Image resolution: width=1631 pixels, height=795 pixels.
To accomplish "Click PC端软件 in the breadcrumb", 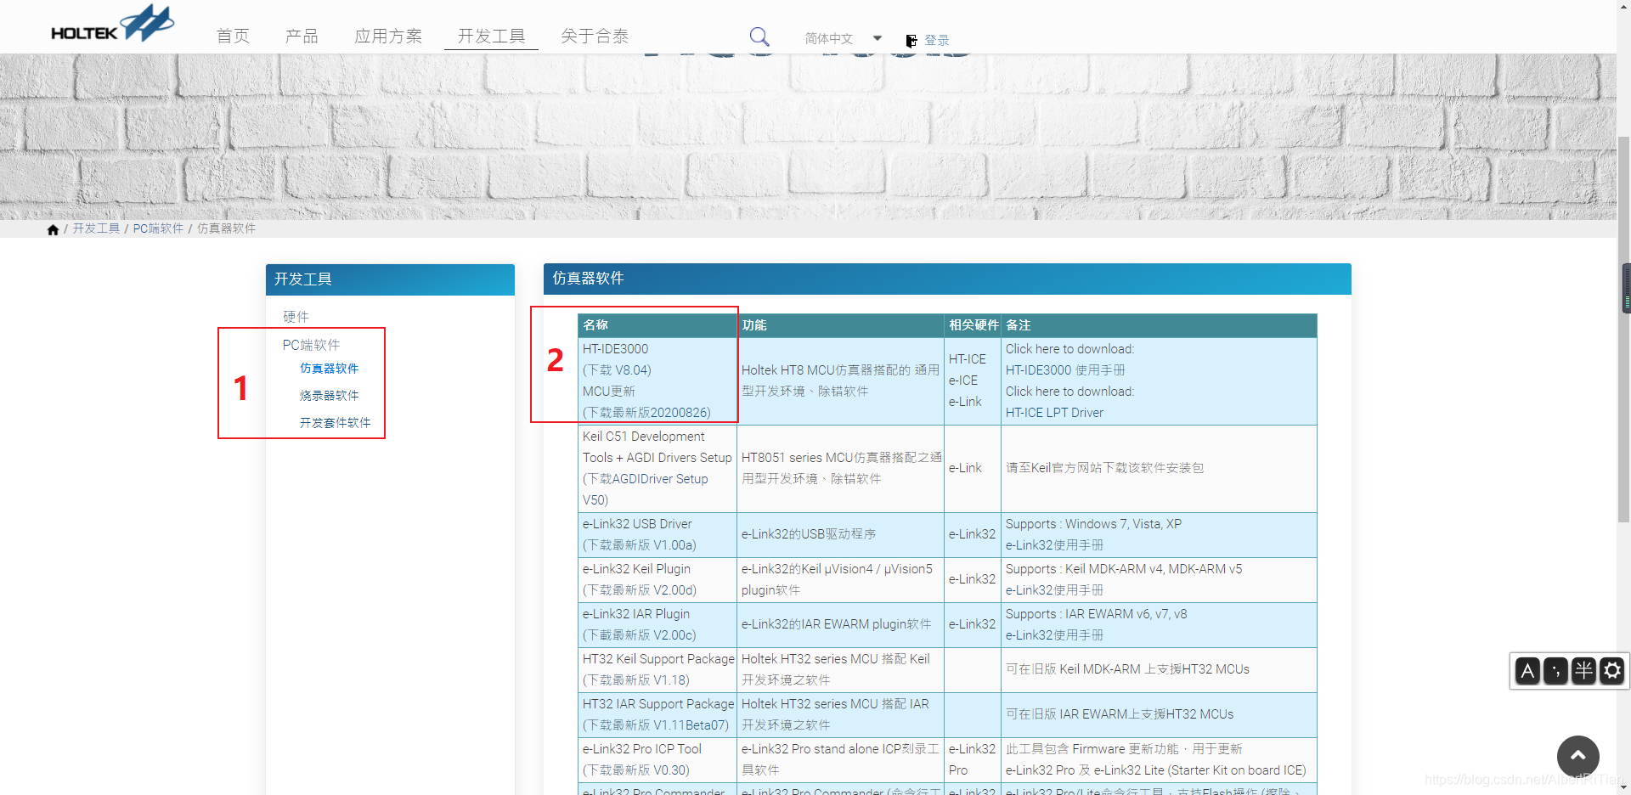I will 158,228.
